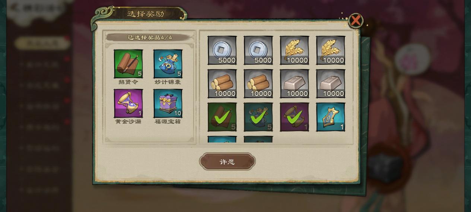Select the first 5000 silver coin reward
The width and height of the screenshot is (471, 212).
[x=222, y=50]
